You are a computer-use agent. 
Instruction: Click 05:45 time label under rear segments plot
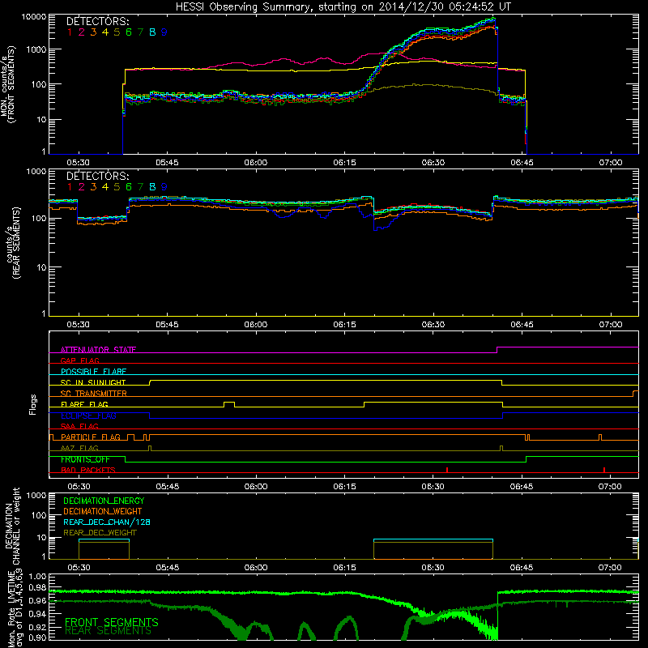pyautogui.click(x=167, y=325)
